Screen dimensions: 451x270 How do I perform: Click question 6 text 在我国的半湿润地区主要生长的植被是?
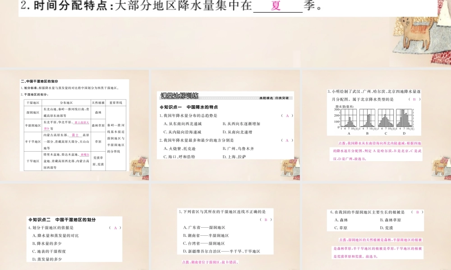[367, 212]
